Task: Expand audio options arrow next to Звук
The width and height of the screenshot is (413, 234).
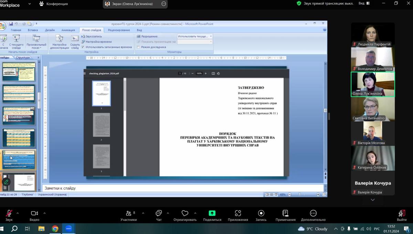Action: coord(18,213)
